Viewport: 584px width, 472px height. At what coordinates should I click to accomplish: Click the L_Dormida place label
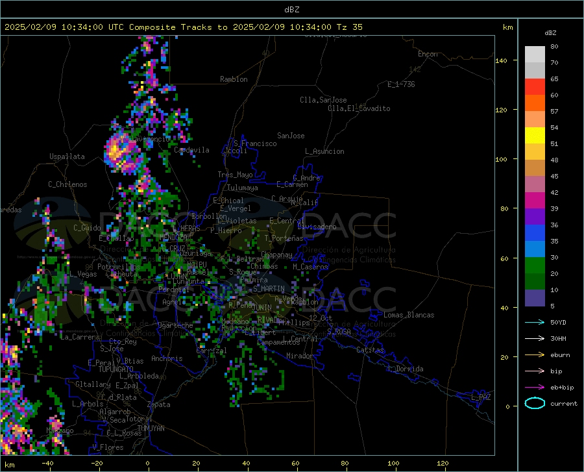click(405, 369)
